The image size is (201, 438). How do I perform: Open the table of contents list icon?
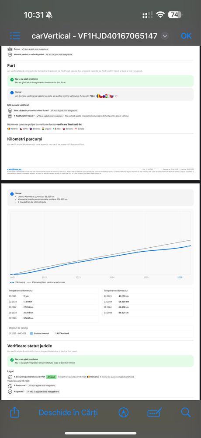[x=15, y=36]
